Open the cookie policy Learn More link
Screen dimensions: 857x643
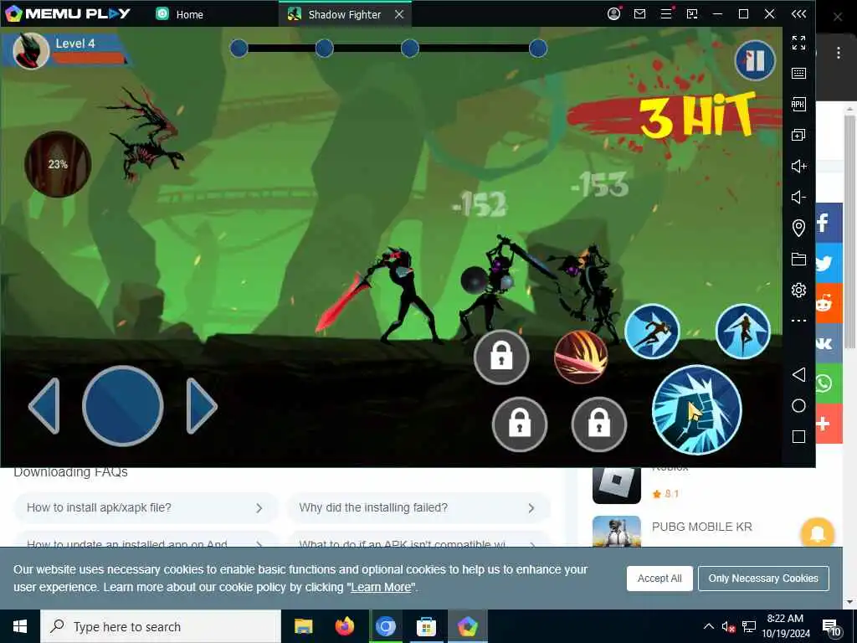point(381,587)
